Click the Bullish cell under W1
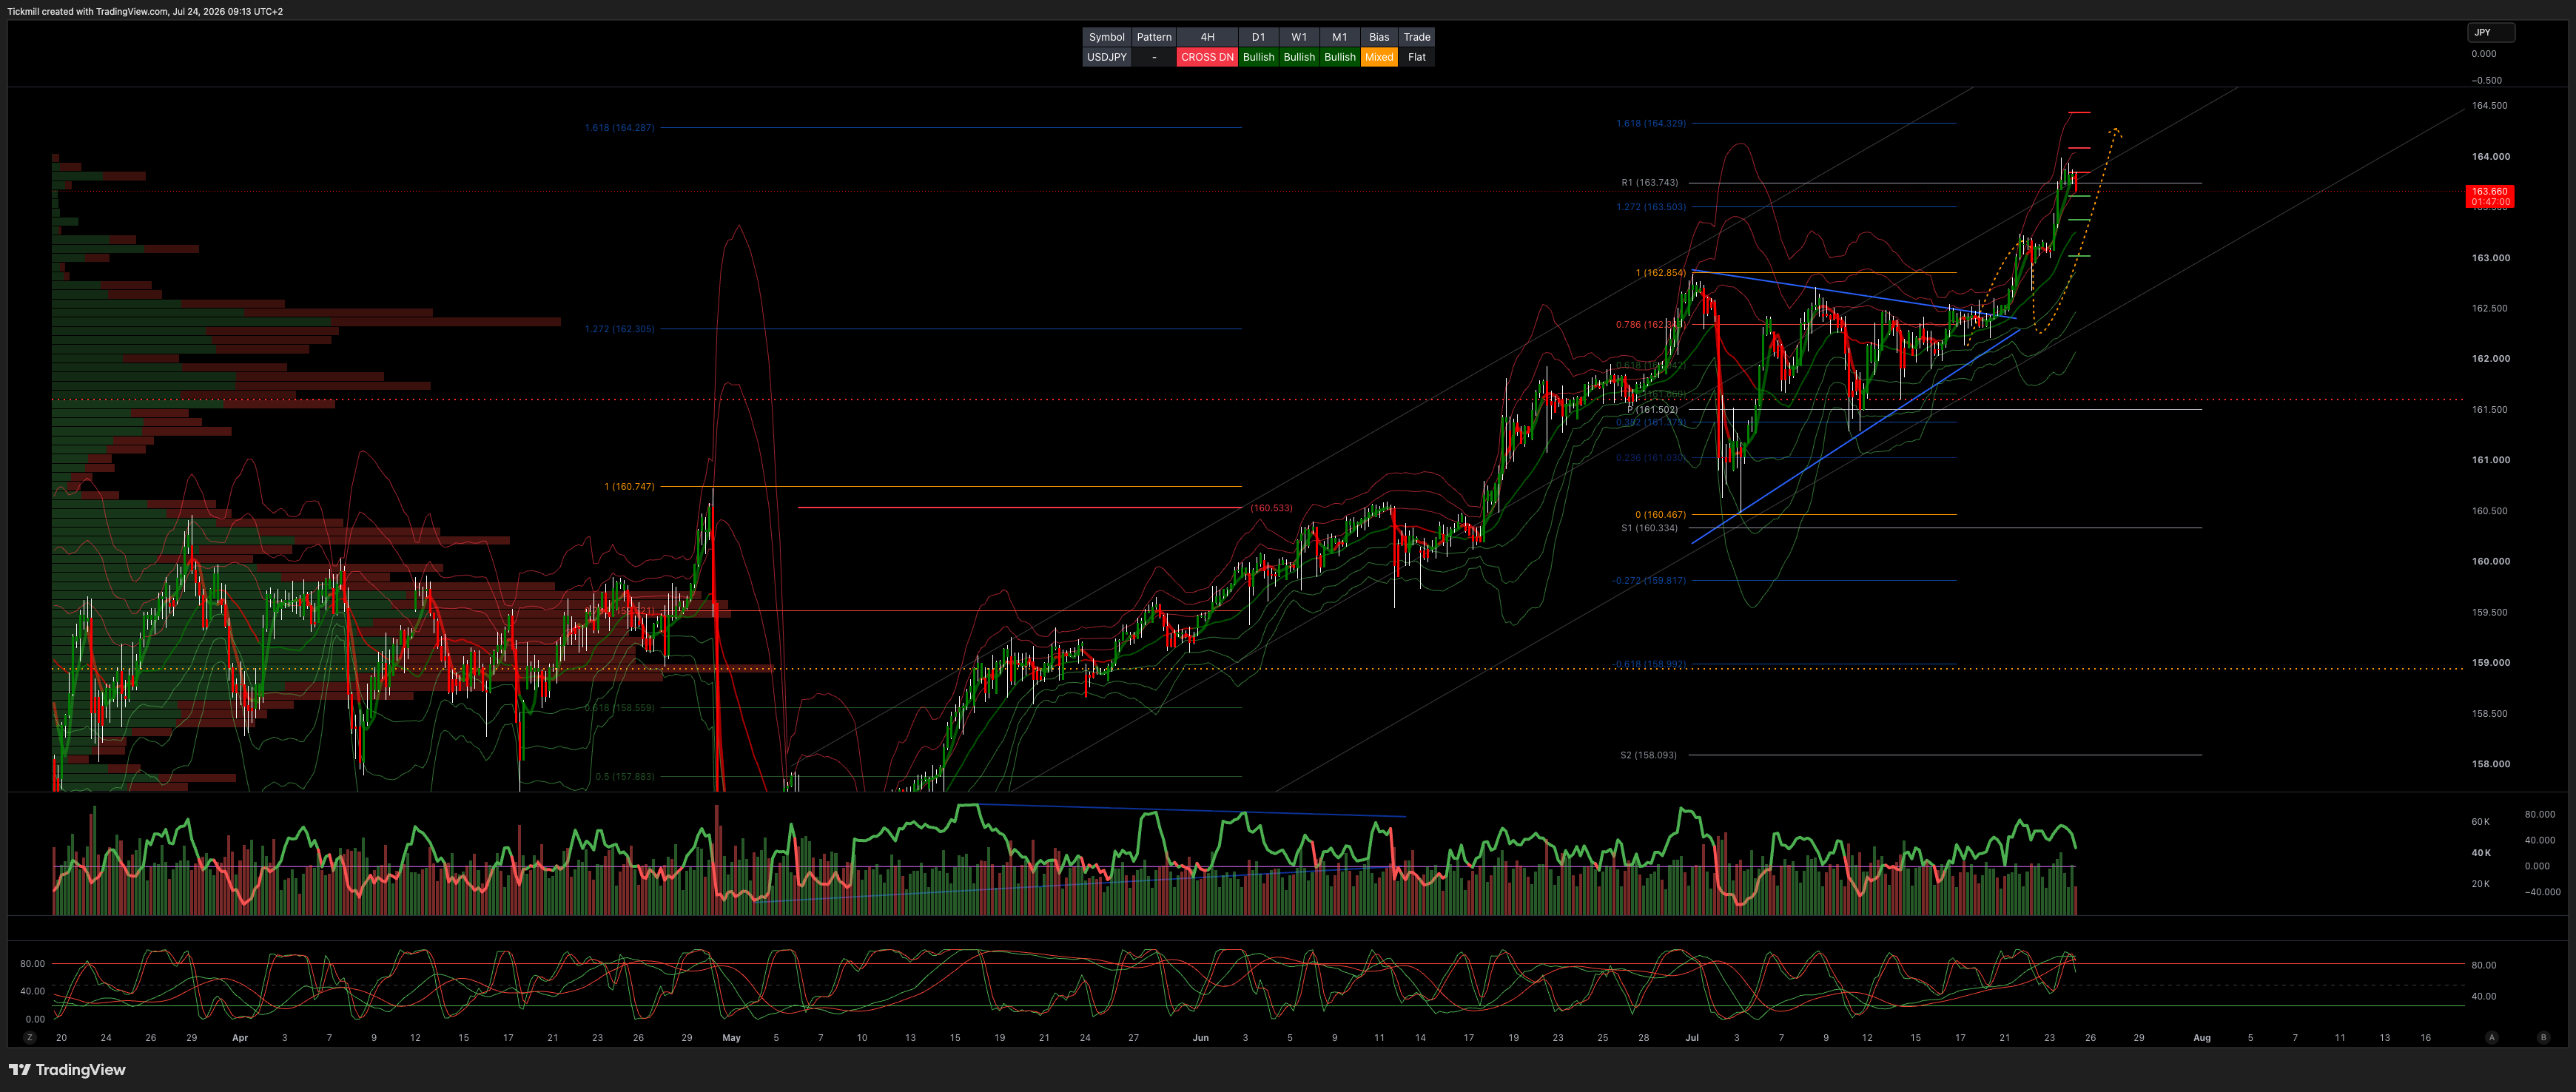The width and height of the screenshot is (2576, 1092). tap(1299, 57)
